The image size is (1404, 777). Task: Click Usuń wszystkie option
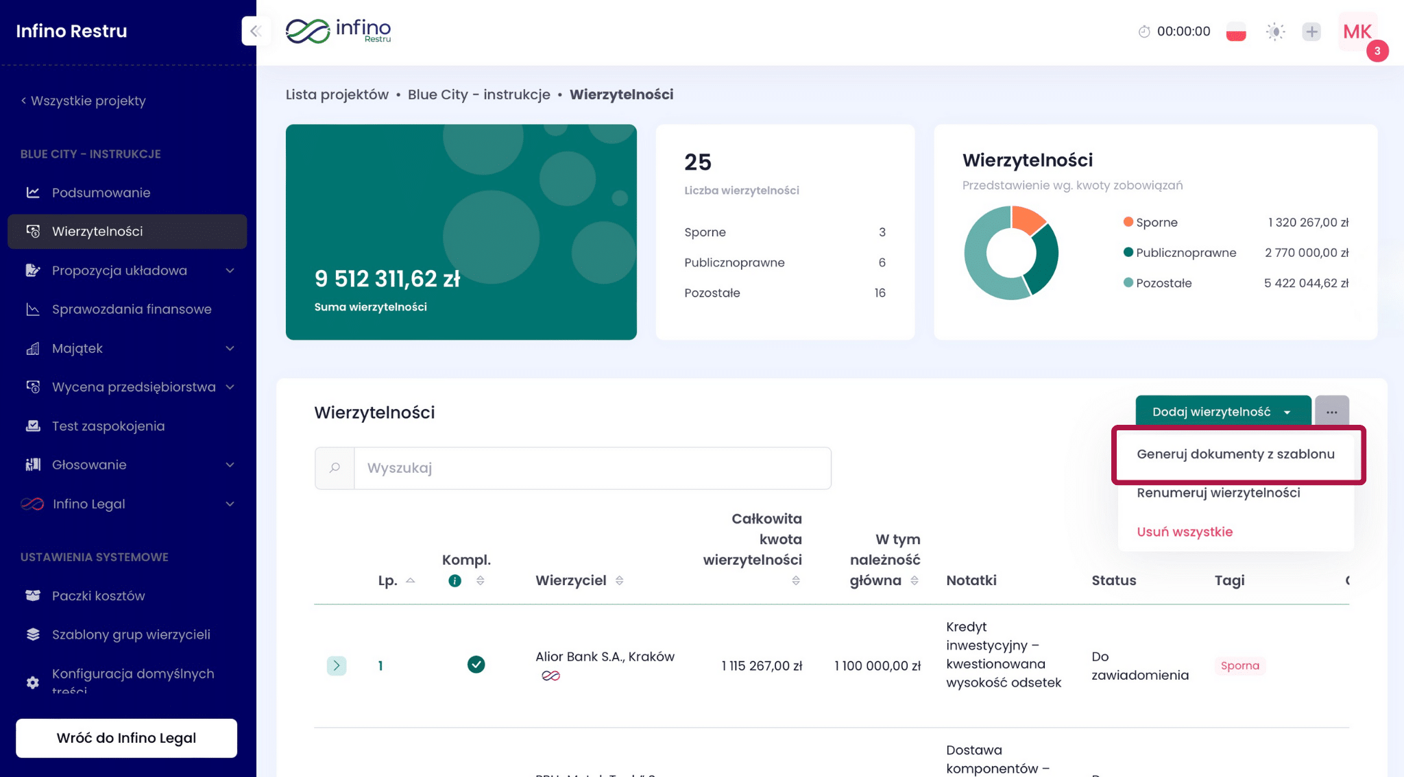click(x=1185, y=532)
